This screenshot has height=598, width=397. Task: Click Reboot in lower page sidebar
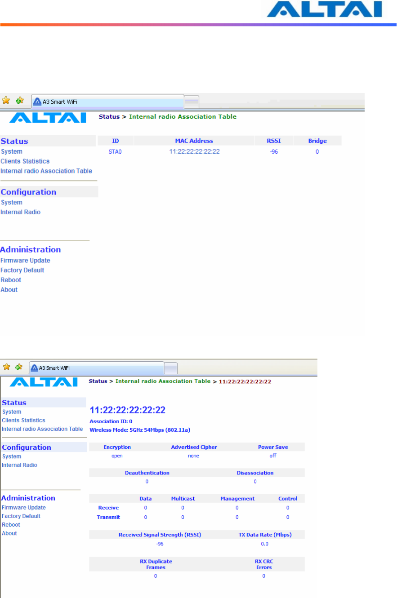click(11, 524)
